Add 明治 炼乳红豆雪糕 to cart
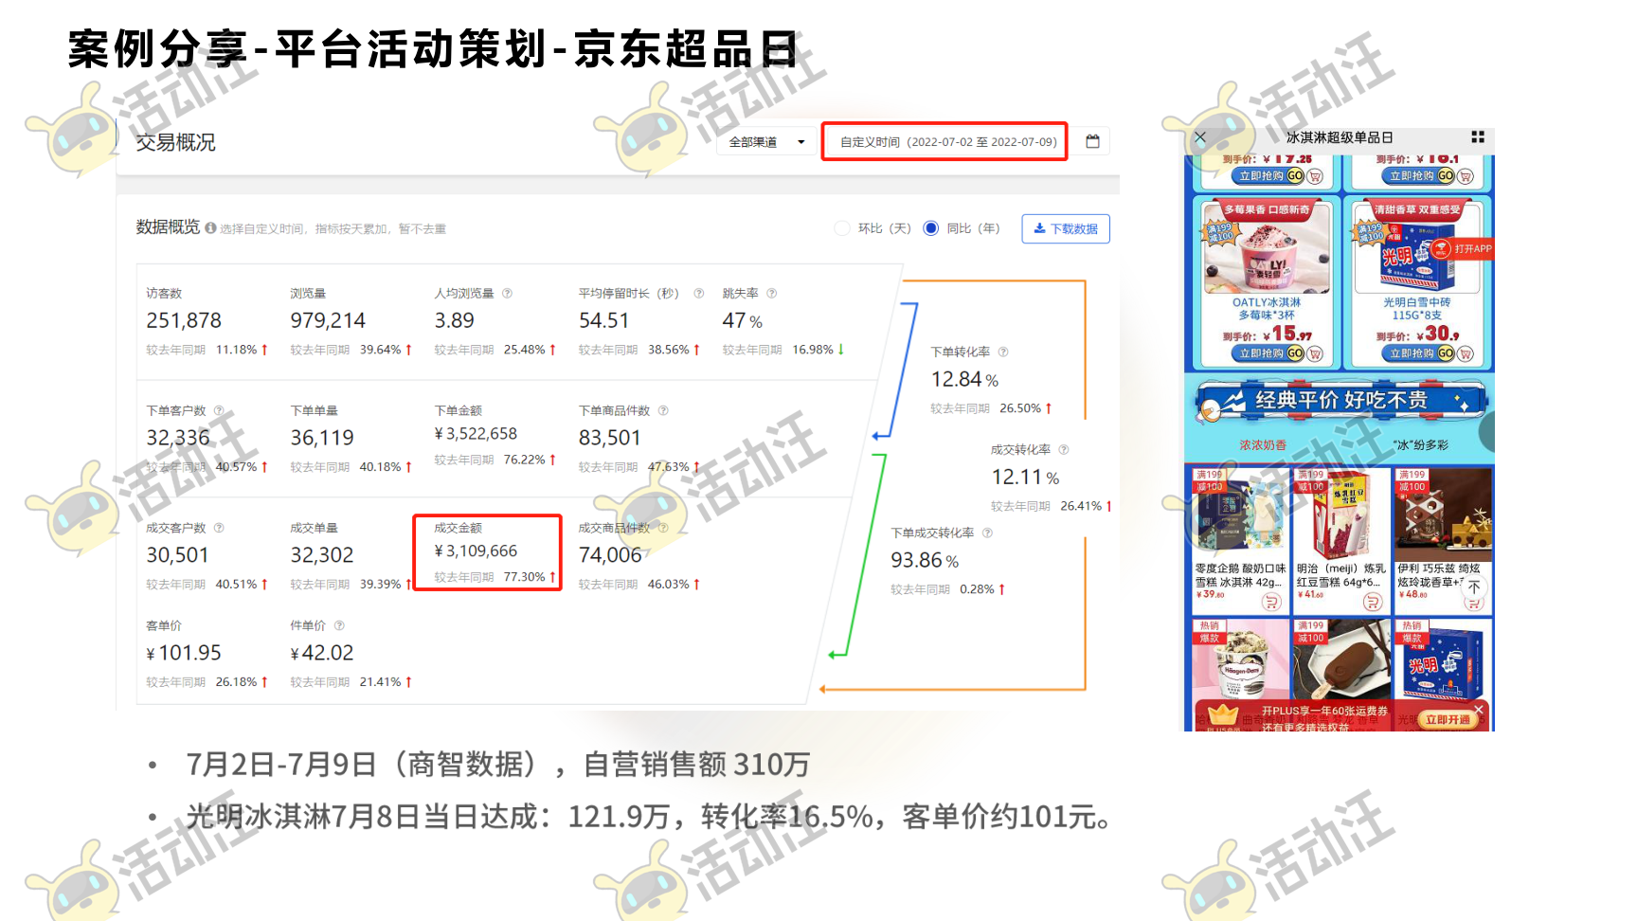1637x921 pixels. click(1372, 602)
